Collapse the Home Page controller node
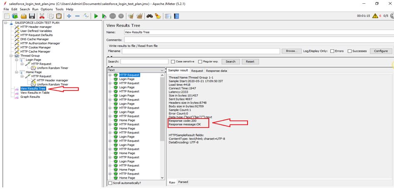Viewport: 394px width, 189px height. point(17,72)
